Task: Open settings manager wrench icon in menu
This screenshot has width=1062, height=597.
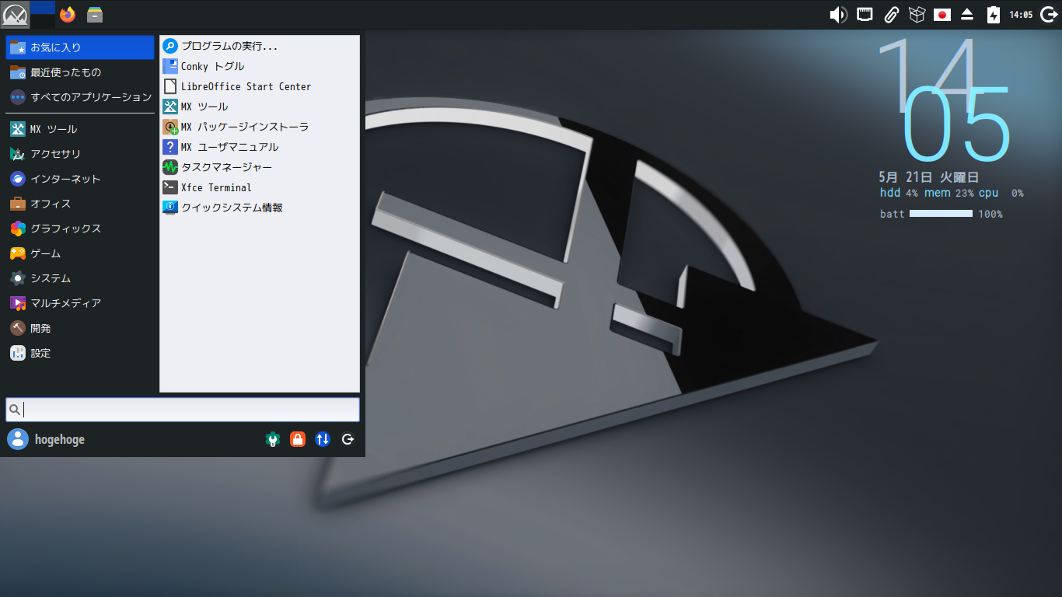Action: click(272, 439)
